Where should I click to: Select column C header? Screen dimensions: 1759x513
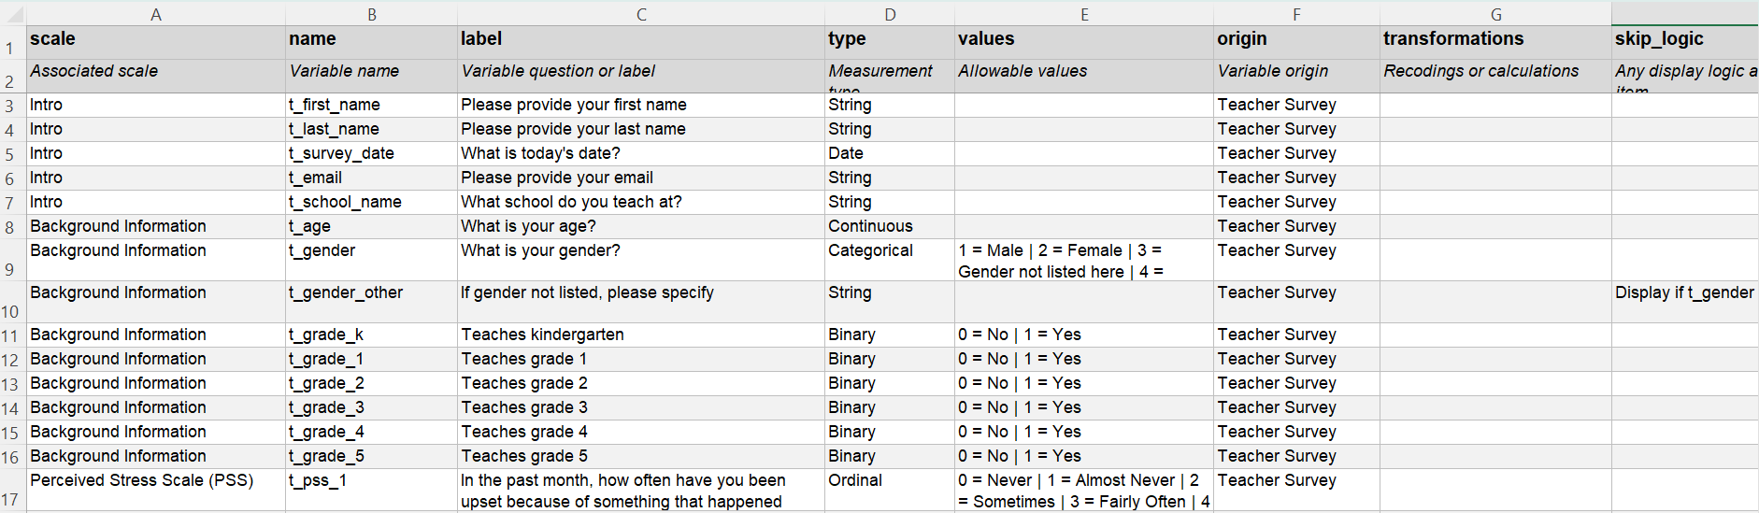[x=640, y=14]
